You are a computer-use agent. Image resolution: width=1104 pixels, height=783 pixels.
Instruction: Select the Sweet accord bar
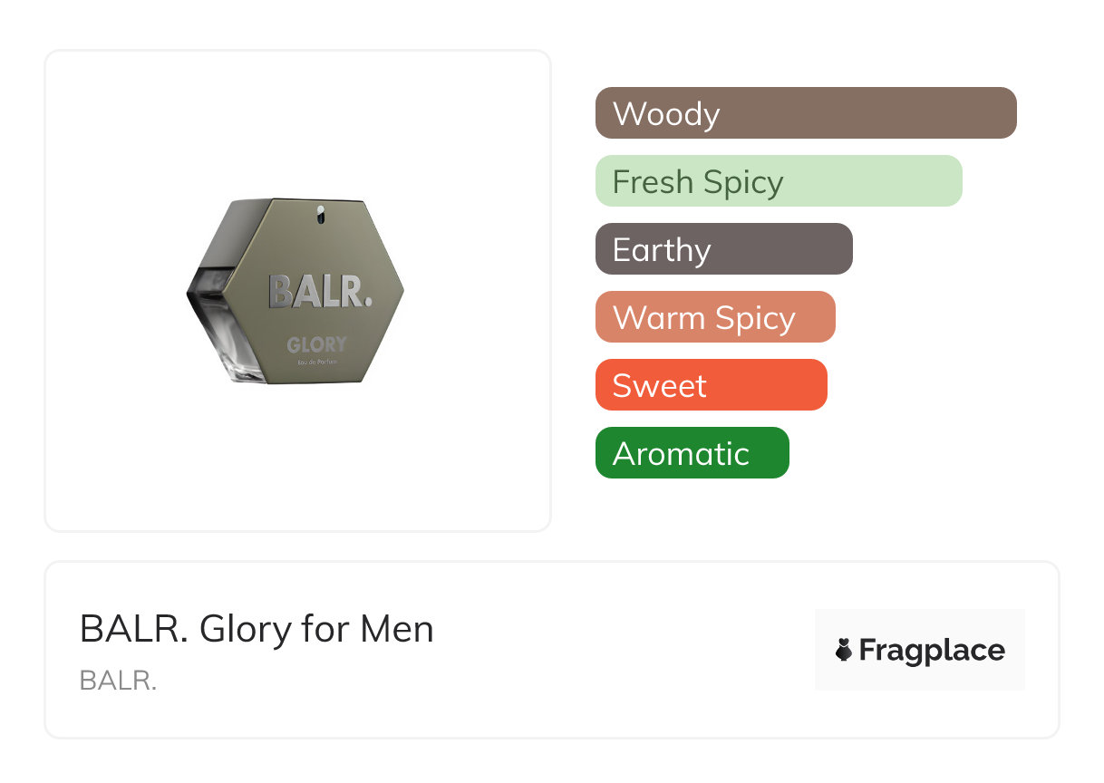point(711,385)
